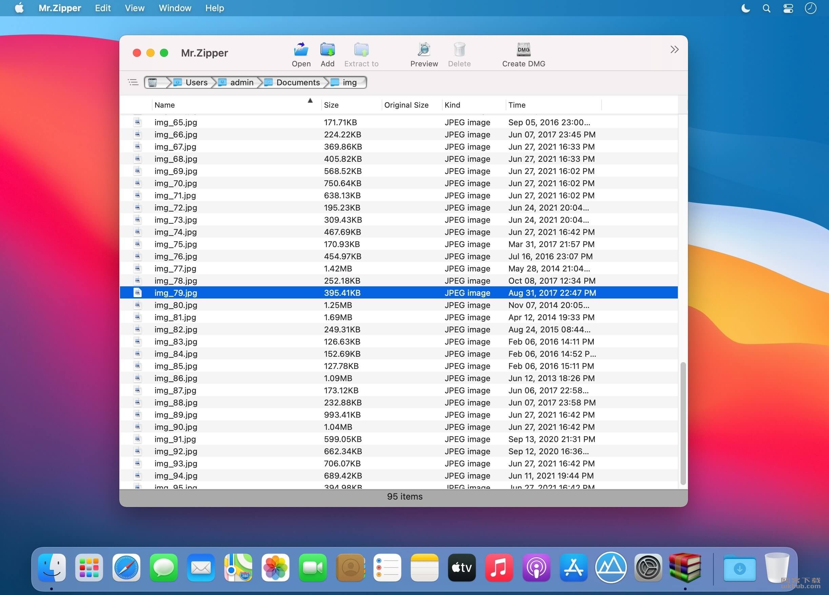The image size is (829, 595).
Task: Click the file icon of img_81.jpg
Action: [x=138, y=317]
